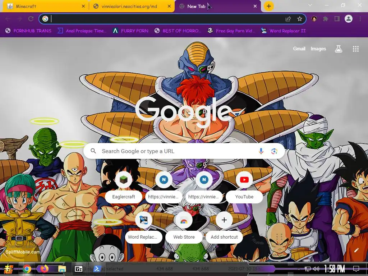Open the Chrome profile avatar menu

(349, 19)
